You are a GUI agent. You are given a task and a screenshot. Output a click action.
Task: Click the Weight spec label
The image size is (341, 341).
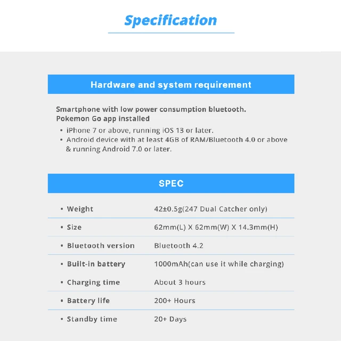click(80, 209)
